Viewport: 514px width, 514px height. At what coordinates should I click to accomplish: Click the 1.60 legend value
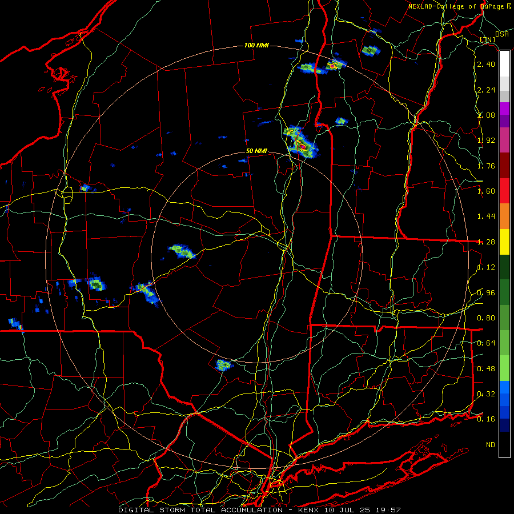pos(486,191)
